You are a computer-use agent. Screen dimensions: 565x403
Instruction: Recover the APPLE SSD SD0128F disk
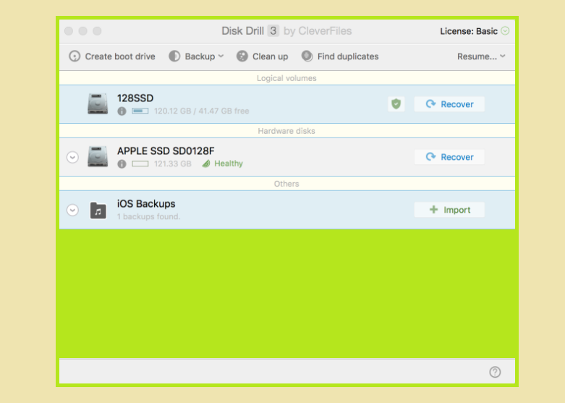pyautogui.click(x=449, y=157)
